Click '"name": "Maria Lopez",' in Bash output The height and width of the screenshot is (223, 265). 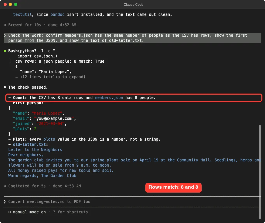46,72
